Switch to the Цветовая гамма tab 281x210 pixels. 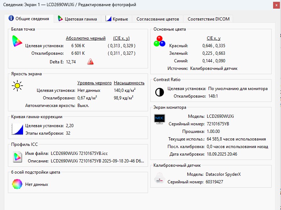(x=77, y=19)
